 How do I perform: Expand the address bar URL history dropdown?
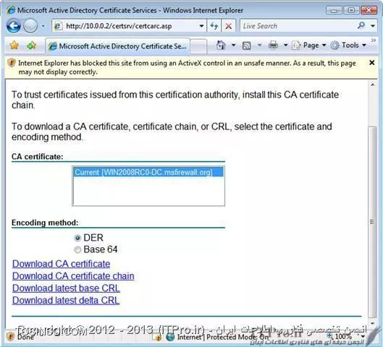[201, 26]
